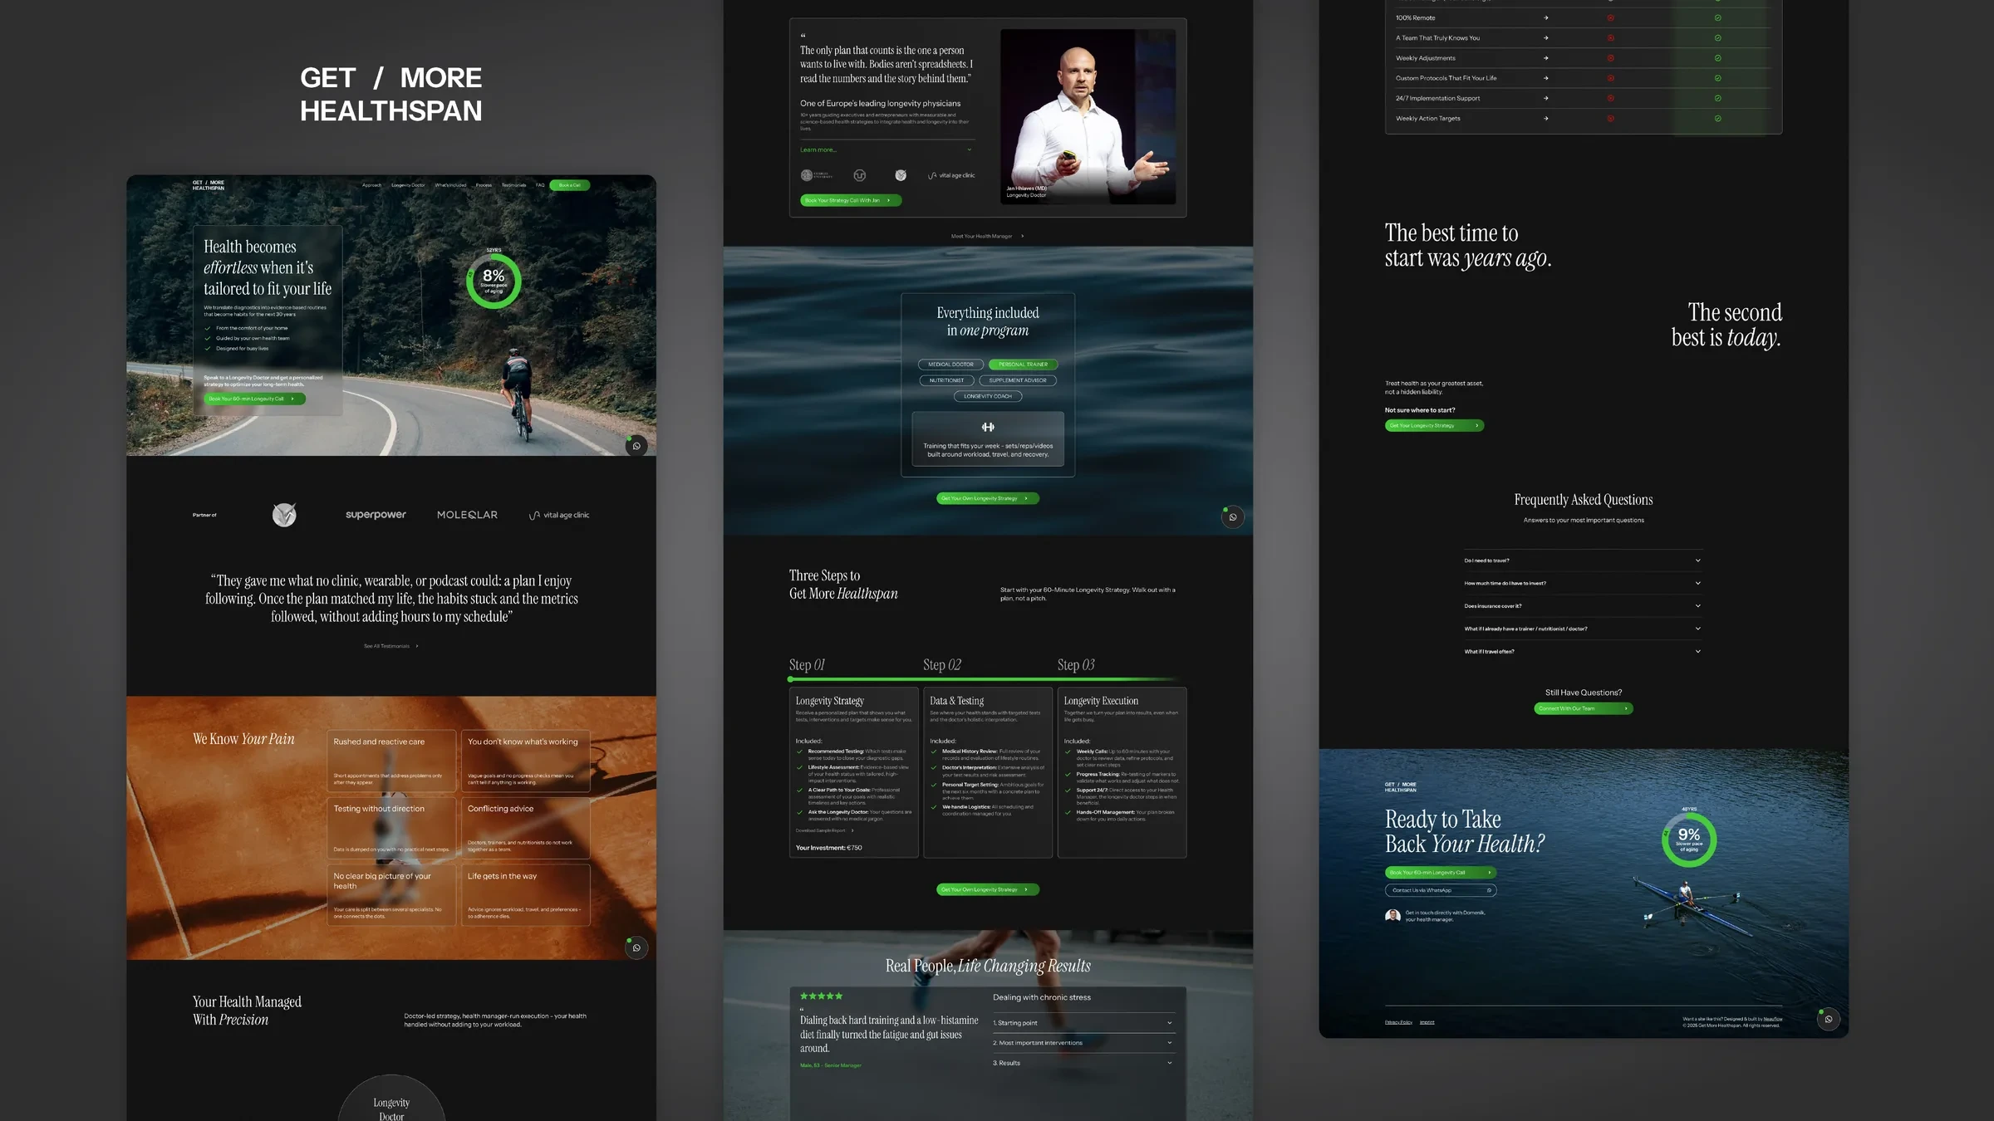
Task: Open the Privacy Policy footer link
Action: [x=1399, y=1022]
